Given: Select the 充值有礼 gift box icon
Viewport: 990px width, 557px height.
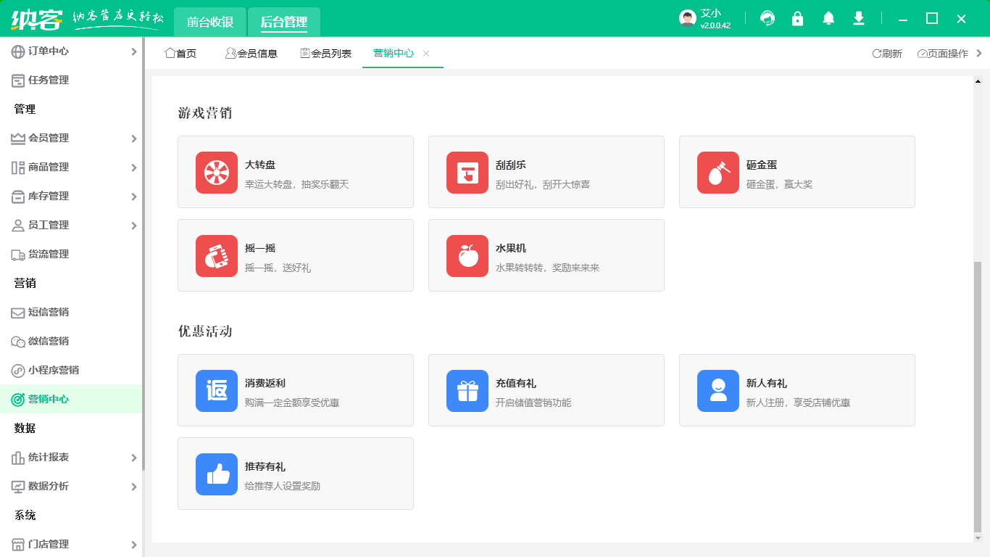Looking at the screenshot, I should (x=467, y=391).
